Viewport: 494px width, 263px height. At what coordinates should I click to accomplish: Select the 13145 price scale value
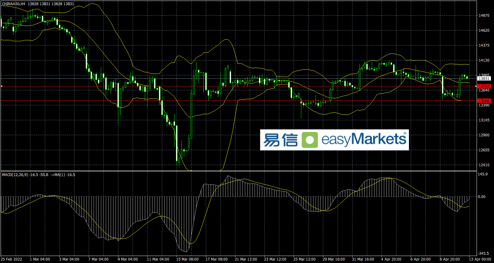click(x=484, y=120)
